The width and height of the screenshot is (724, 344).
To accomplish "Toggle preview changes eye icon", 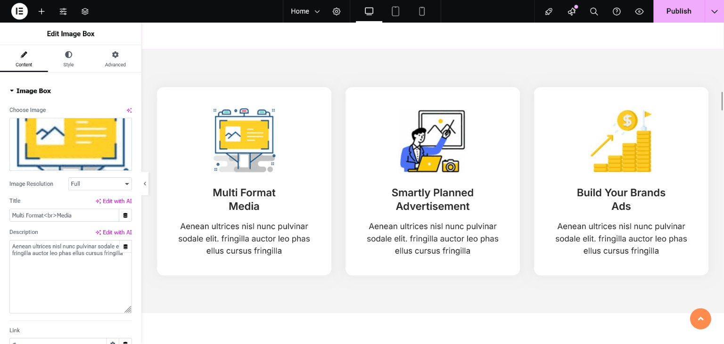I will 639,11.
